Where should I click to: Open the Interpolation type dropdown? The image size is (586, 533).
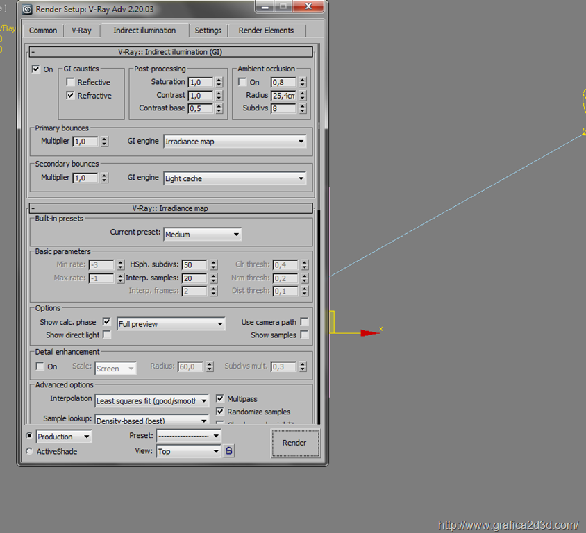tap(152, 400)
